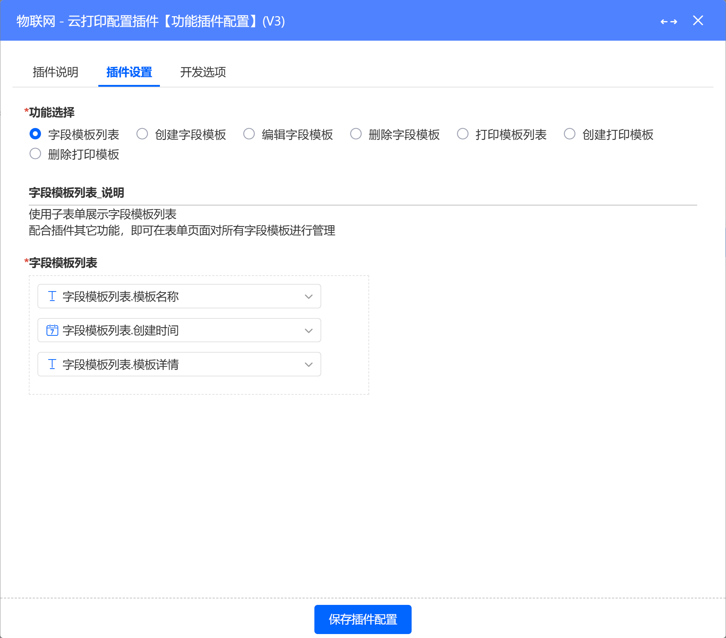This screenshot has width=726, height=638.
Task: Click the 字段模板列表_说明 heading
Action: coord(76,193)
